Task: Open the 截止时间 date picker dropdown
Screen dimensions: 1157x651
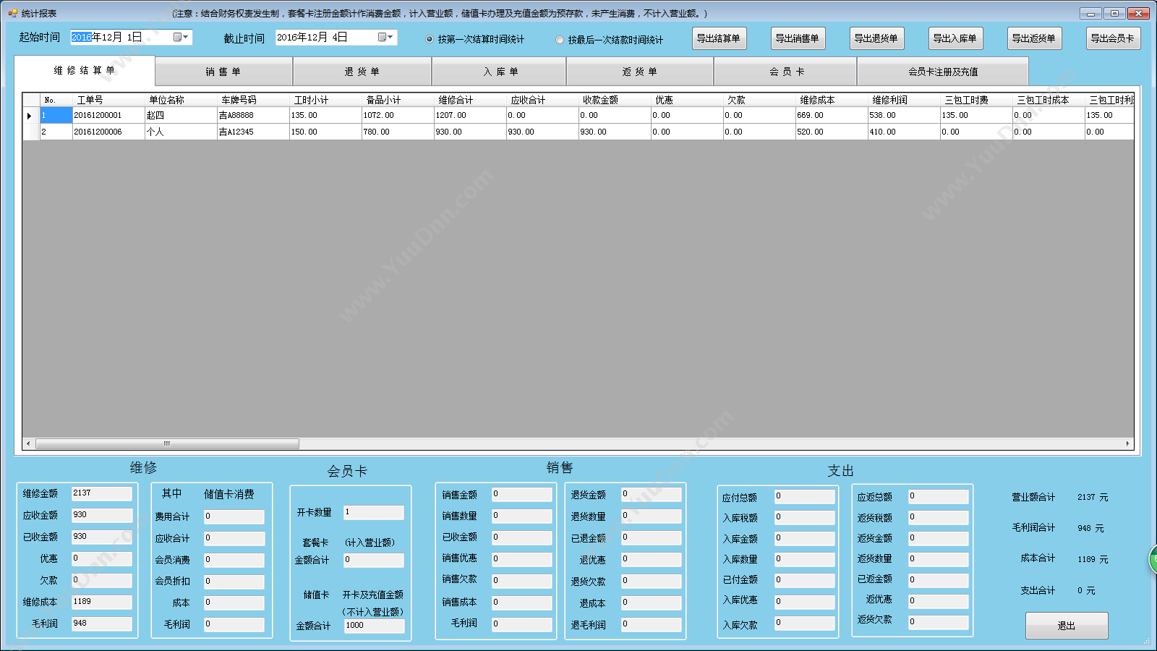Action: 385,37
